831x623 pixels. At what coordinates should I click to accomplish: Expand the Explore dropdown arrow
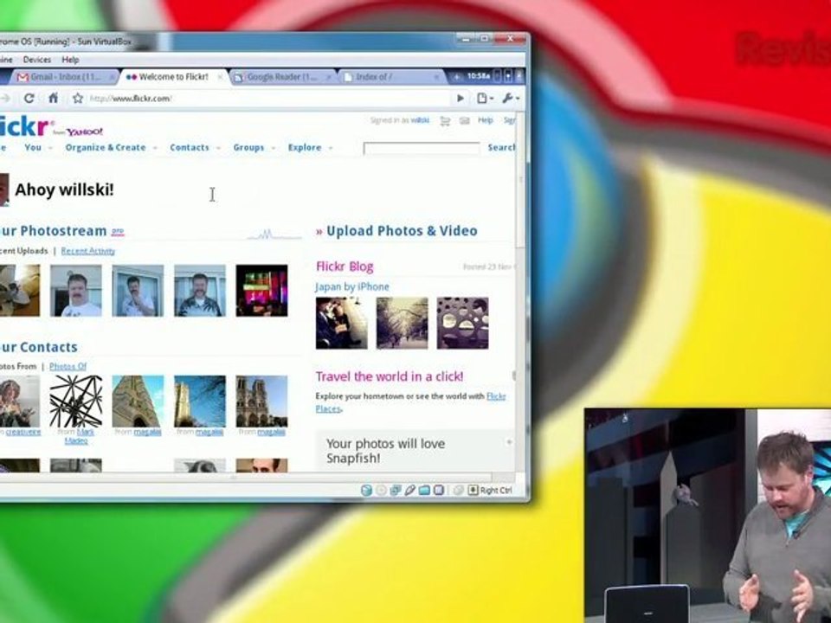click(x=330, y=148)
